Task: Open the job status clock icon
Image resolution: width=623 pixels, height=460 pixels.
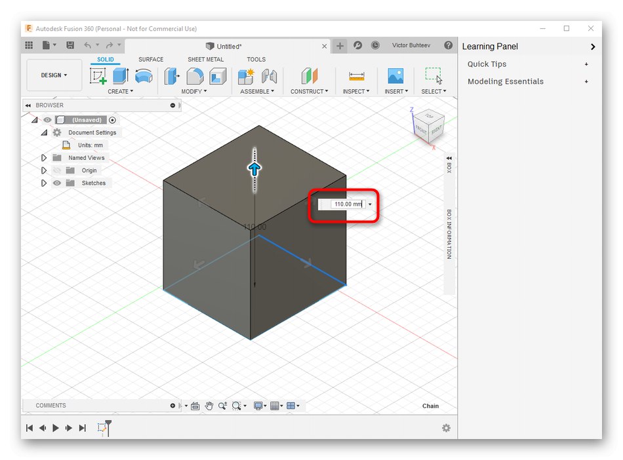Action: pos(375,45)
